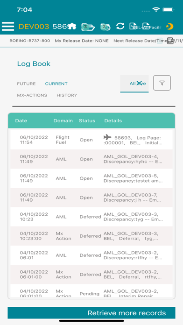Switch to MX-ACTIONS tab

point(32,95)
